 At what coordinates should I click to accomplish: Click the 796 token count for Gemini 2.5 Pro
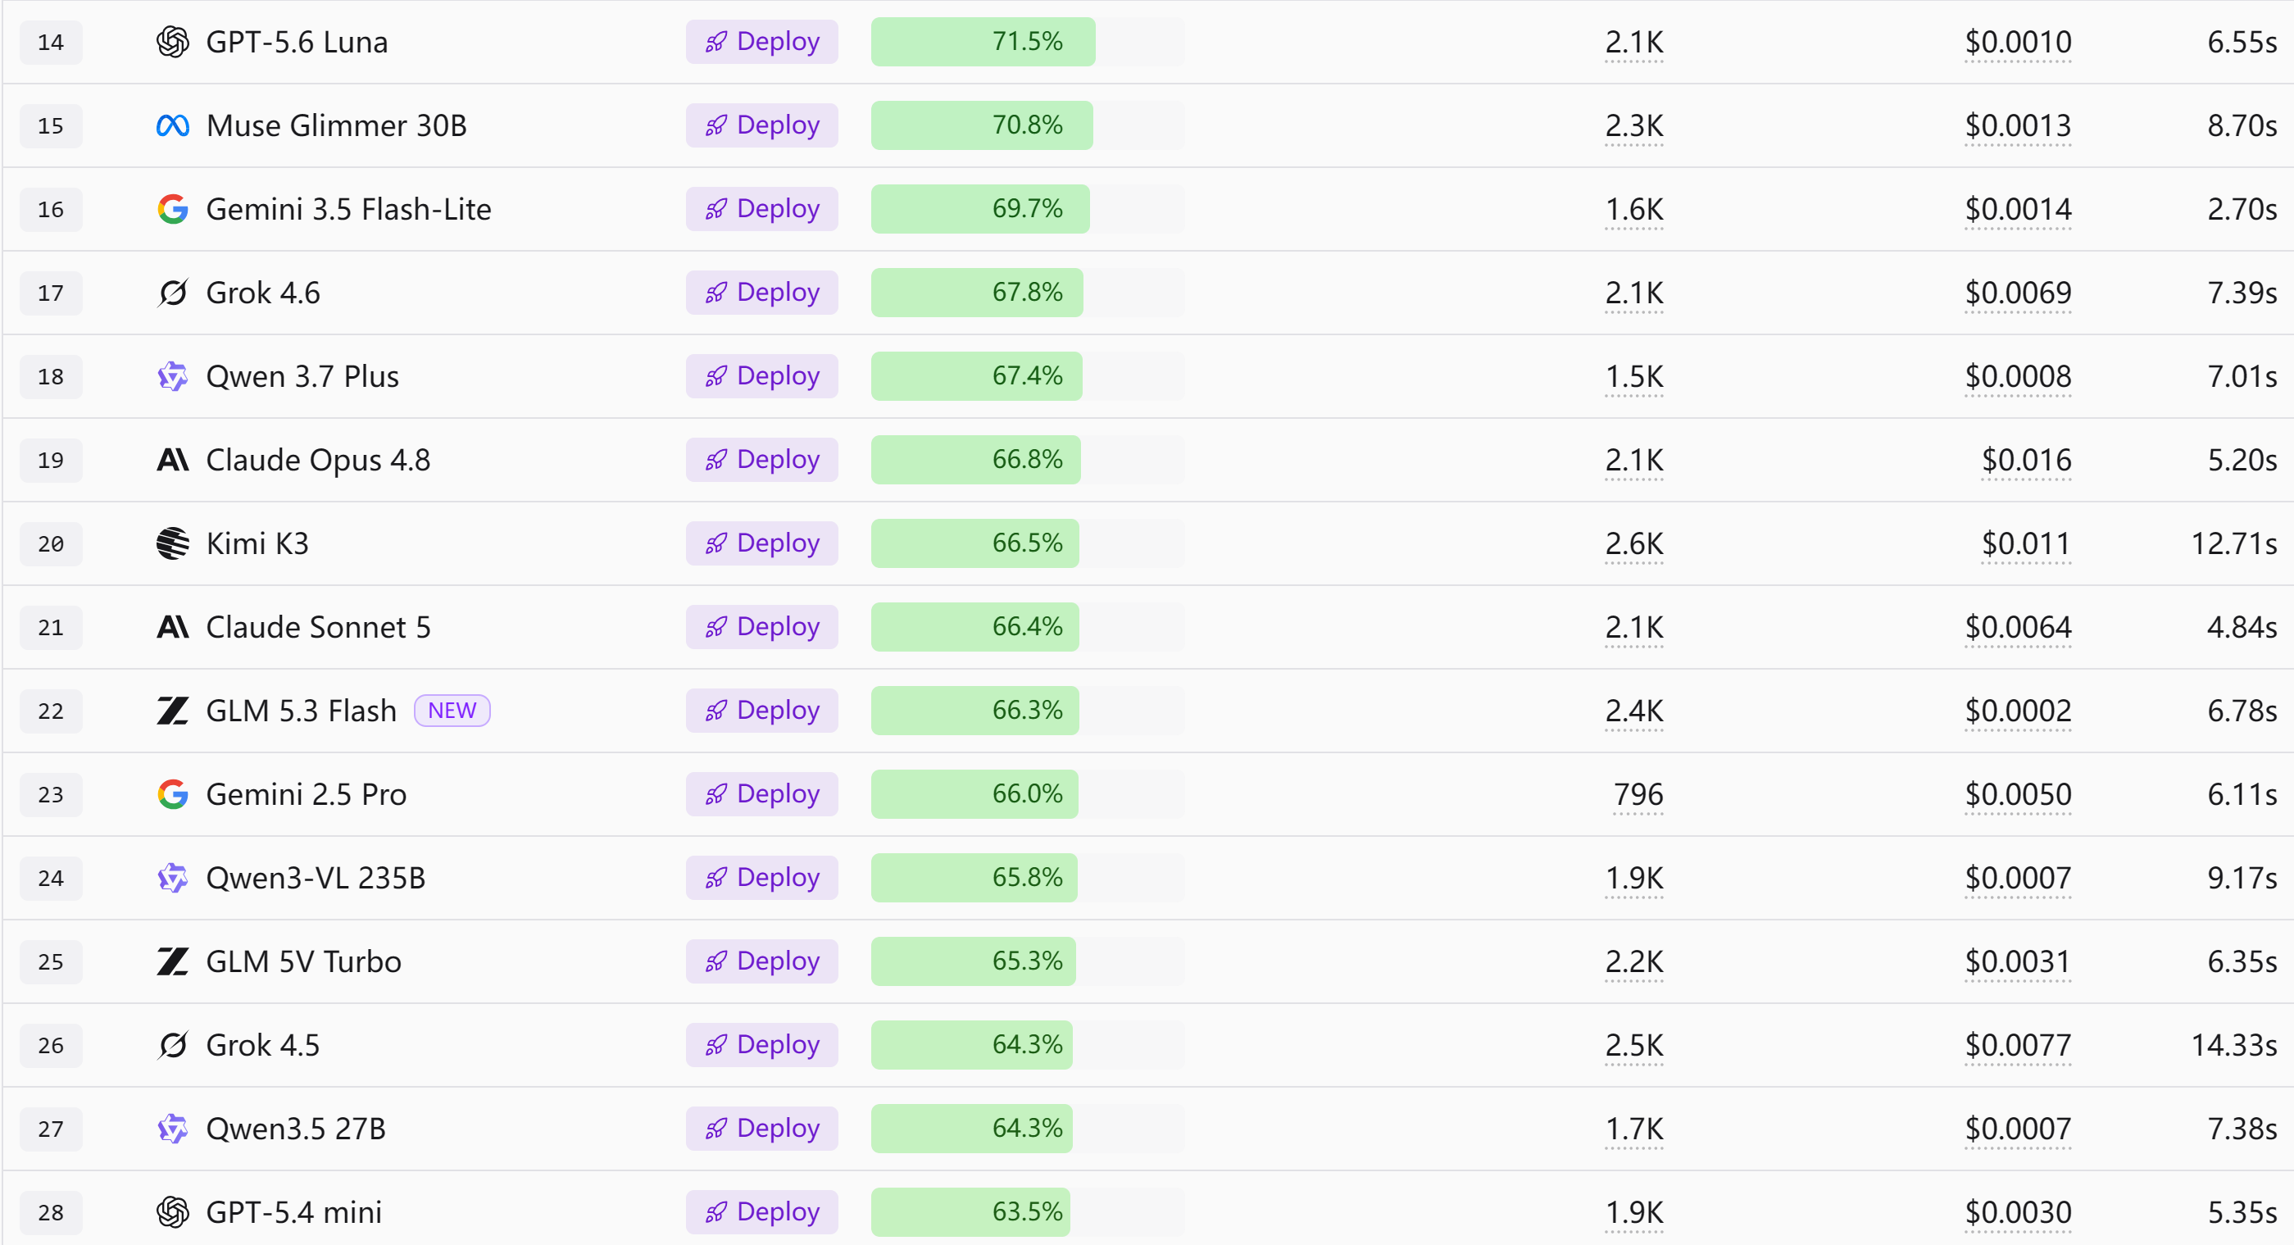[1638, 794]
